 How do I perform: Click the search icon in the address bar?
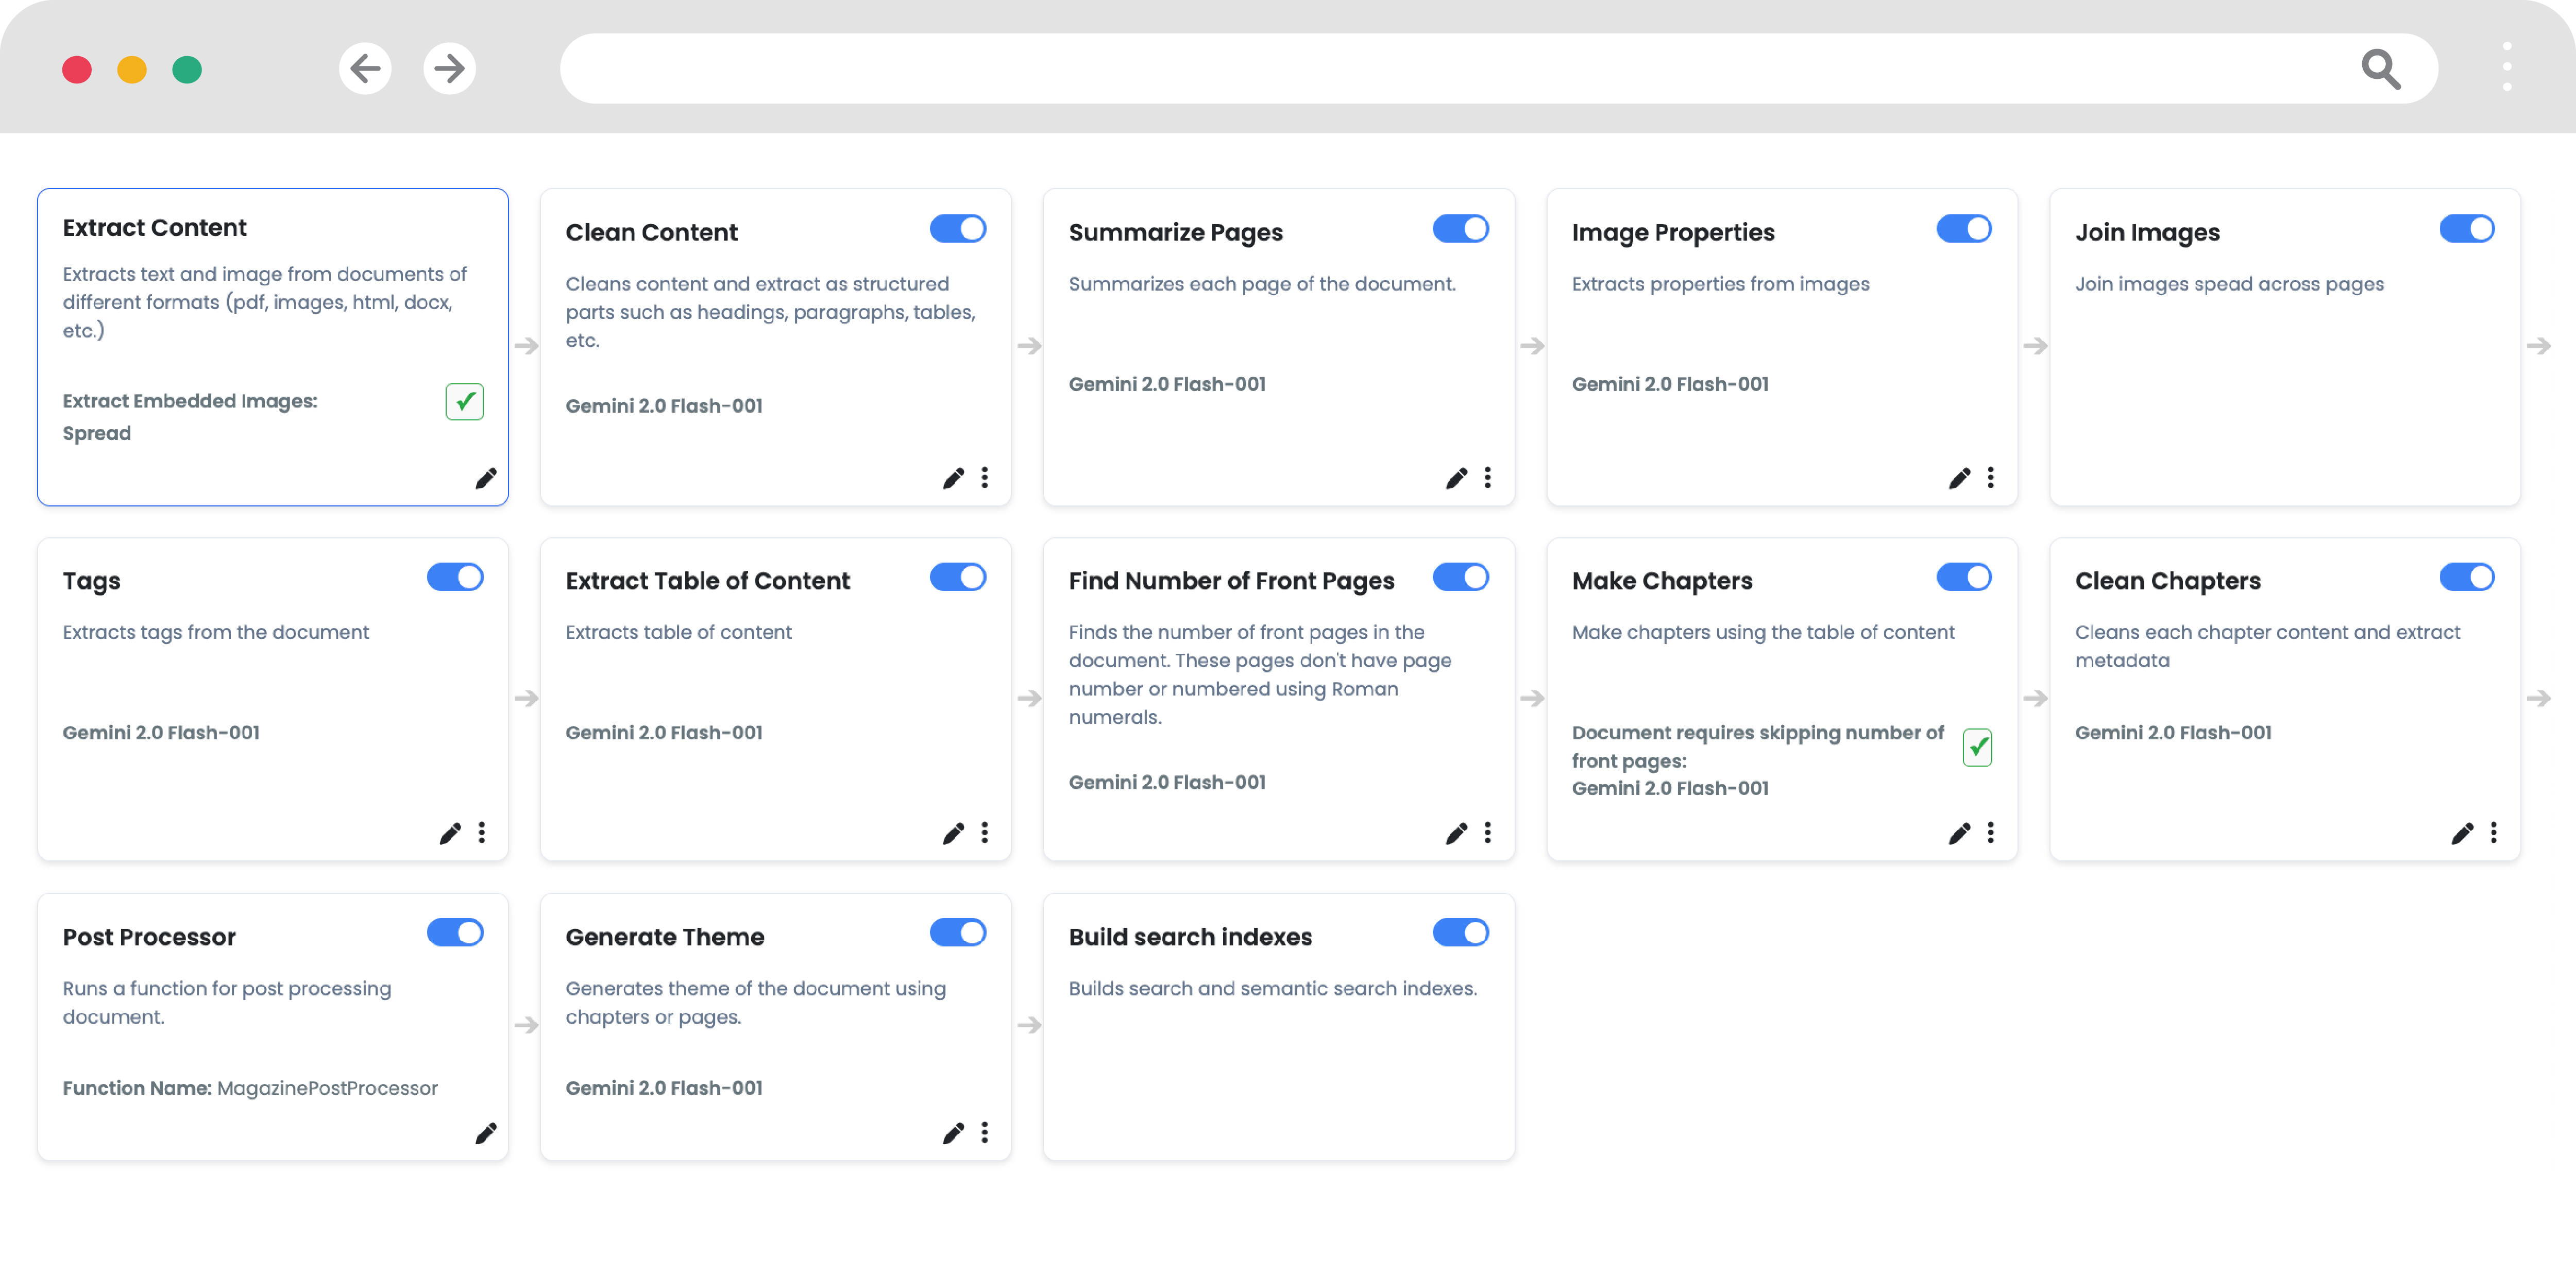(x=2381, y=68)
